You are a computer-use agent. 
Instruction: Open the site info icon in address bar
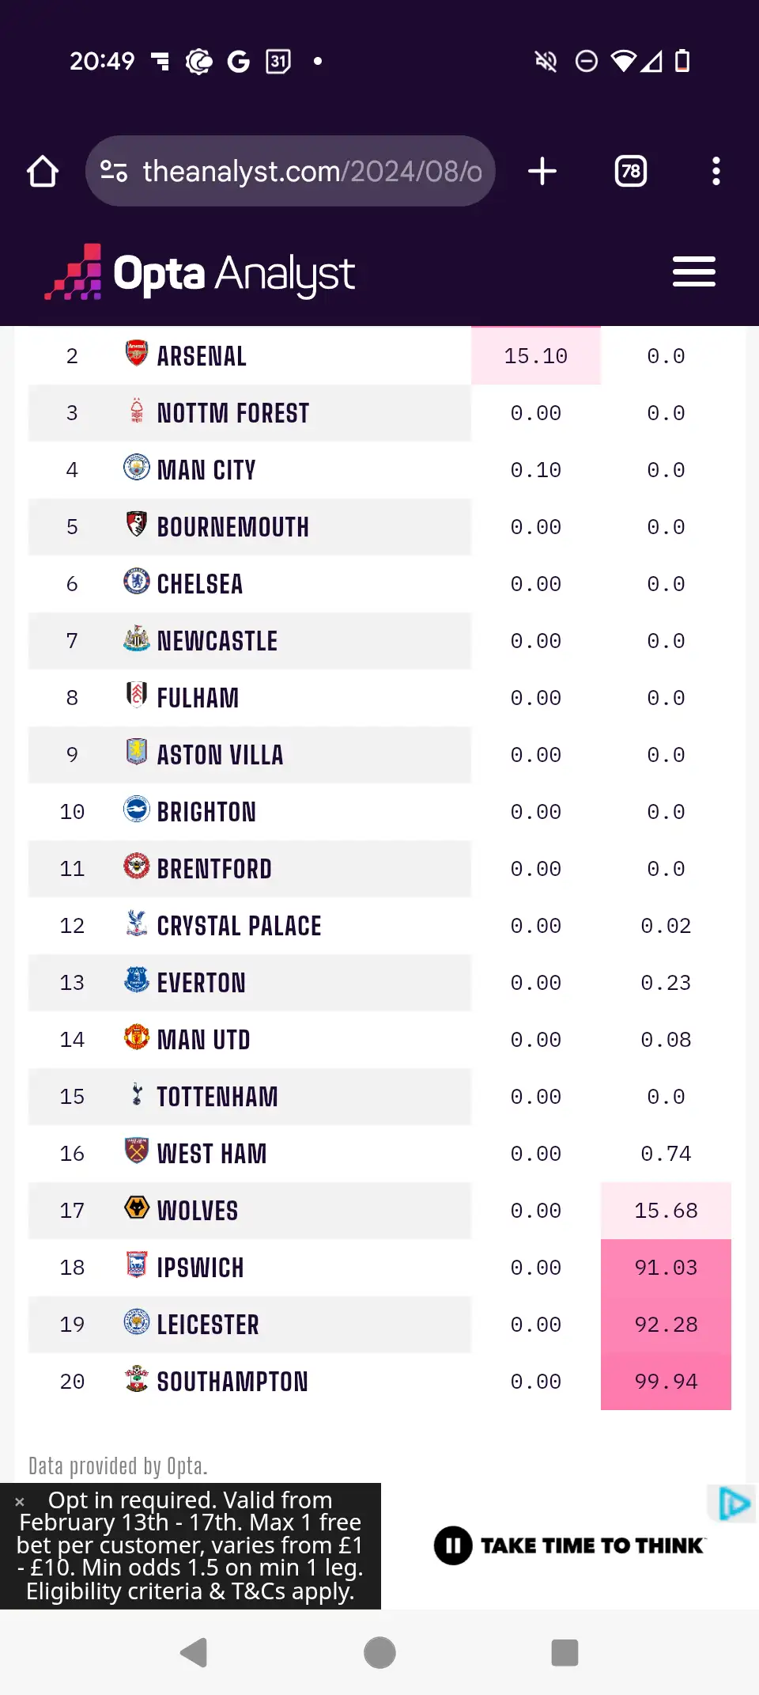(x=114, y=171)
